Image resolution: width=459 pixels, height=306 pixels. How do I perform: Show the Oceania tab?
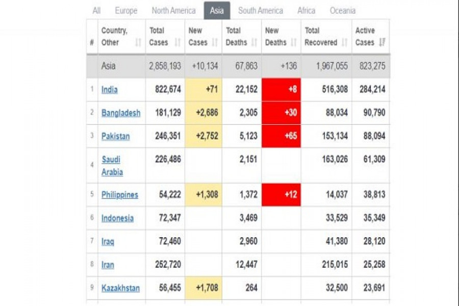point(343,11)
